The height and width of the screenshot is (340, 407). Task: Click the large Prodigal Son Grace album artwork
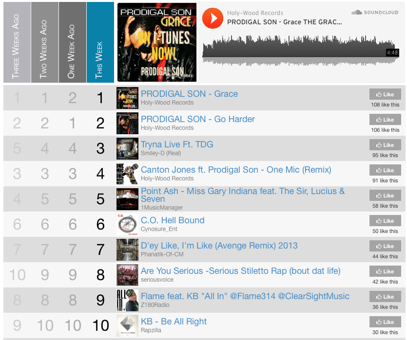[157, 42]
